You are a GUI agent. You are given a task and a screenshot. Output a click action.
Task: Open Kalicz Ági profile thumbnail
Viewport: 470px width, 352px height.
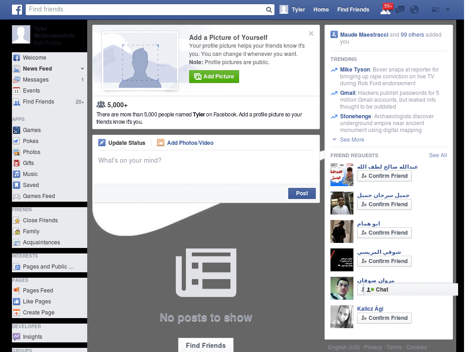(x=341, y=317)
